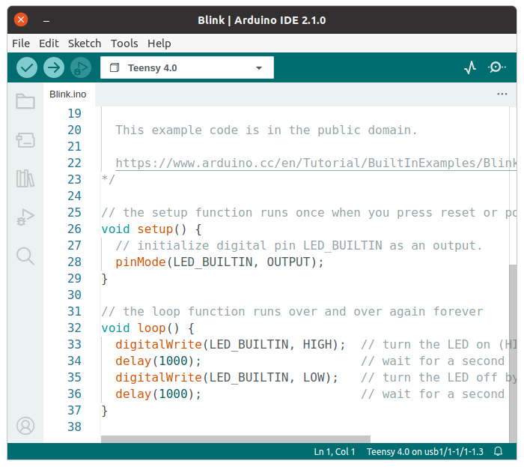Open the Library Manager sidebar icon
Image resolution: width=524 pixels, height=467 pixels.
tap(25, 178)
